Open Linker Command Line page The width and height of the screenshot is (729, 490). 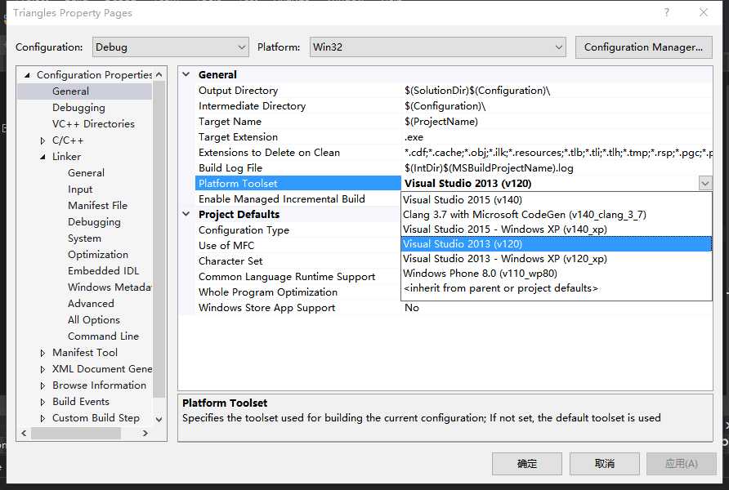point(103,336)
